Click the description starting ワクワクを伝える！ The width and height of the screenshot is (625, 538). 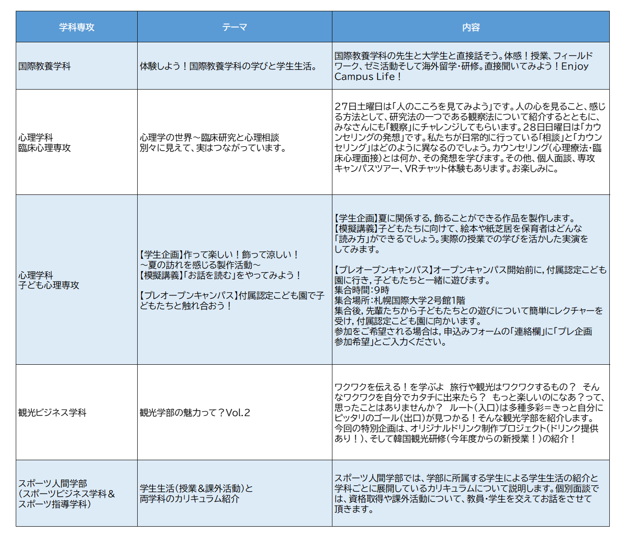471,412
